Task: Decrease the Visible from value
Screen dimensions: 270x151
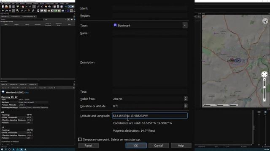Action: coord(186,100)
